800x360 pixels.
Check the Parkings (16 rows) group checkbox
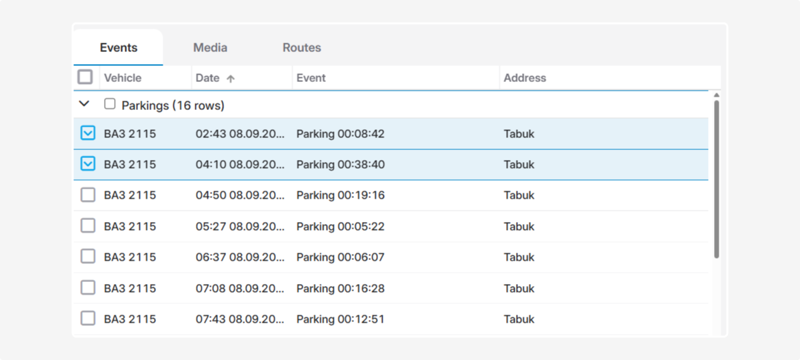click(110, 104)
